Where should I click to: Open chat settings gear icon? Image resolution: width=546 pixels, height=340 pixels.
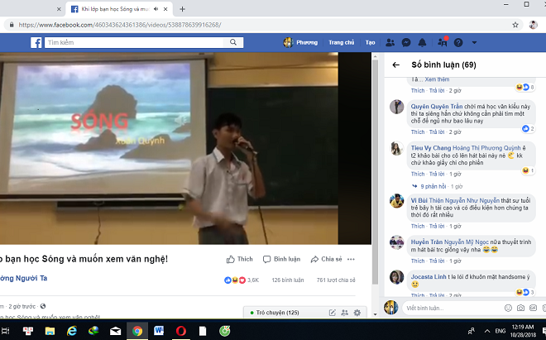357,313
